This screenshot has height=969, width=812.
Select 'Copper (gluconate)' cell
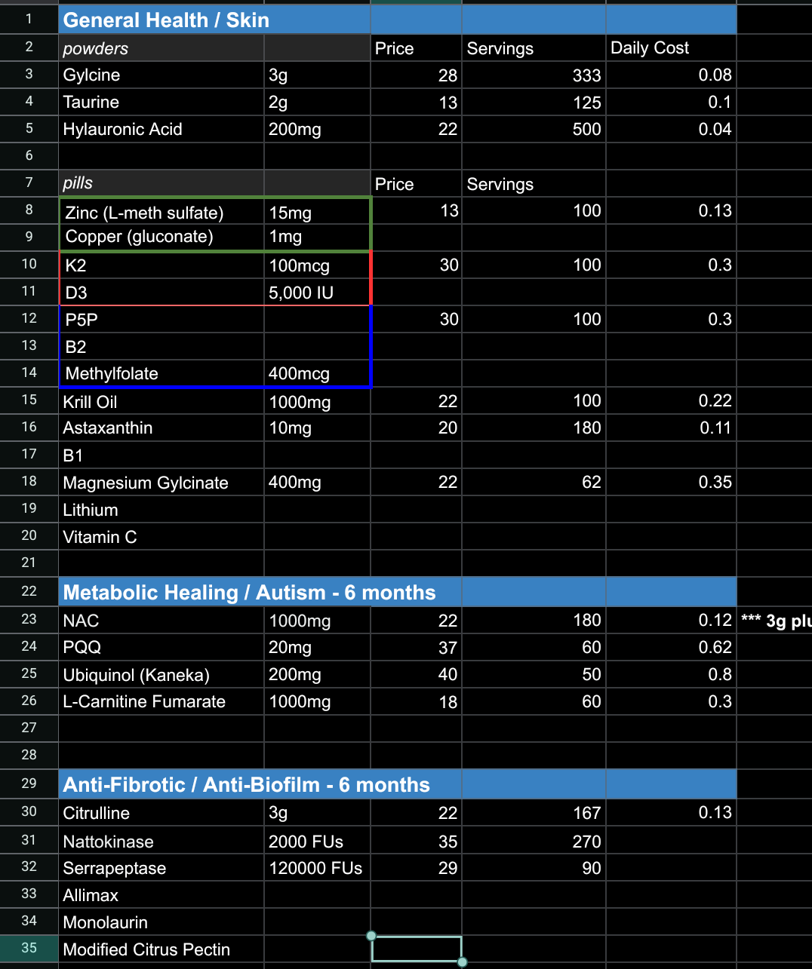[161, 237]
